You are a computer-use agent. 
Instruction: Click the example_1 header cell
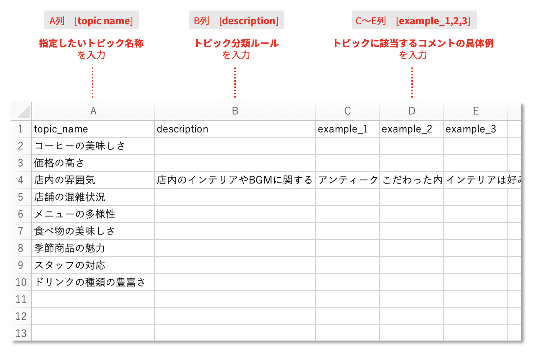(x=347, y=129)
